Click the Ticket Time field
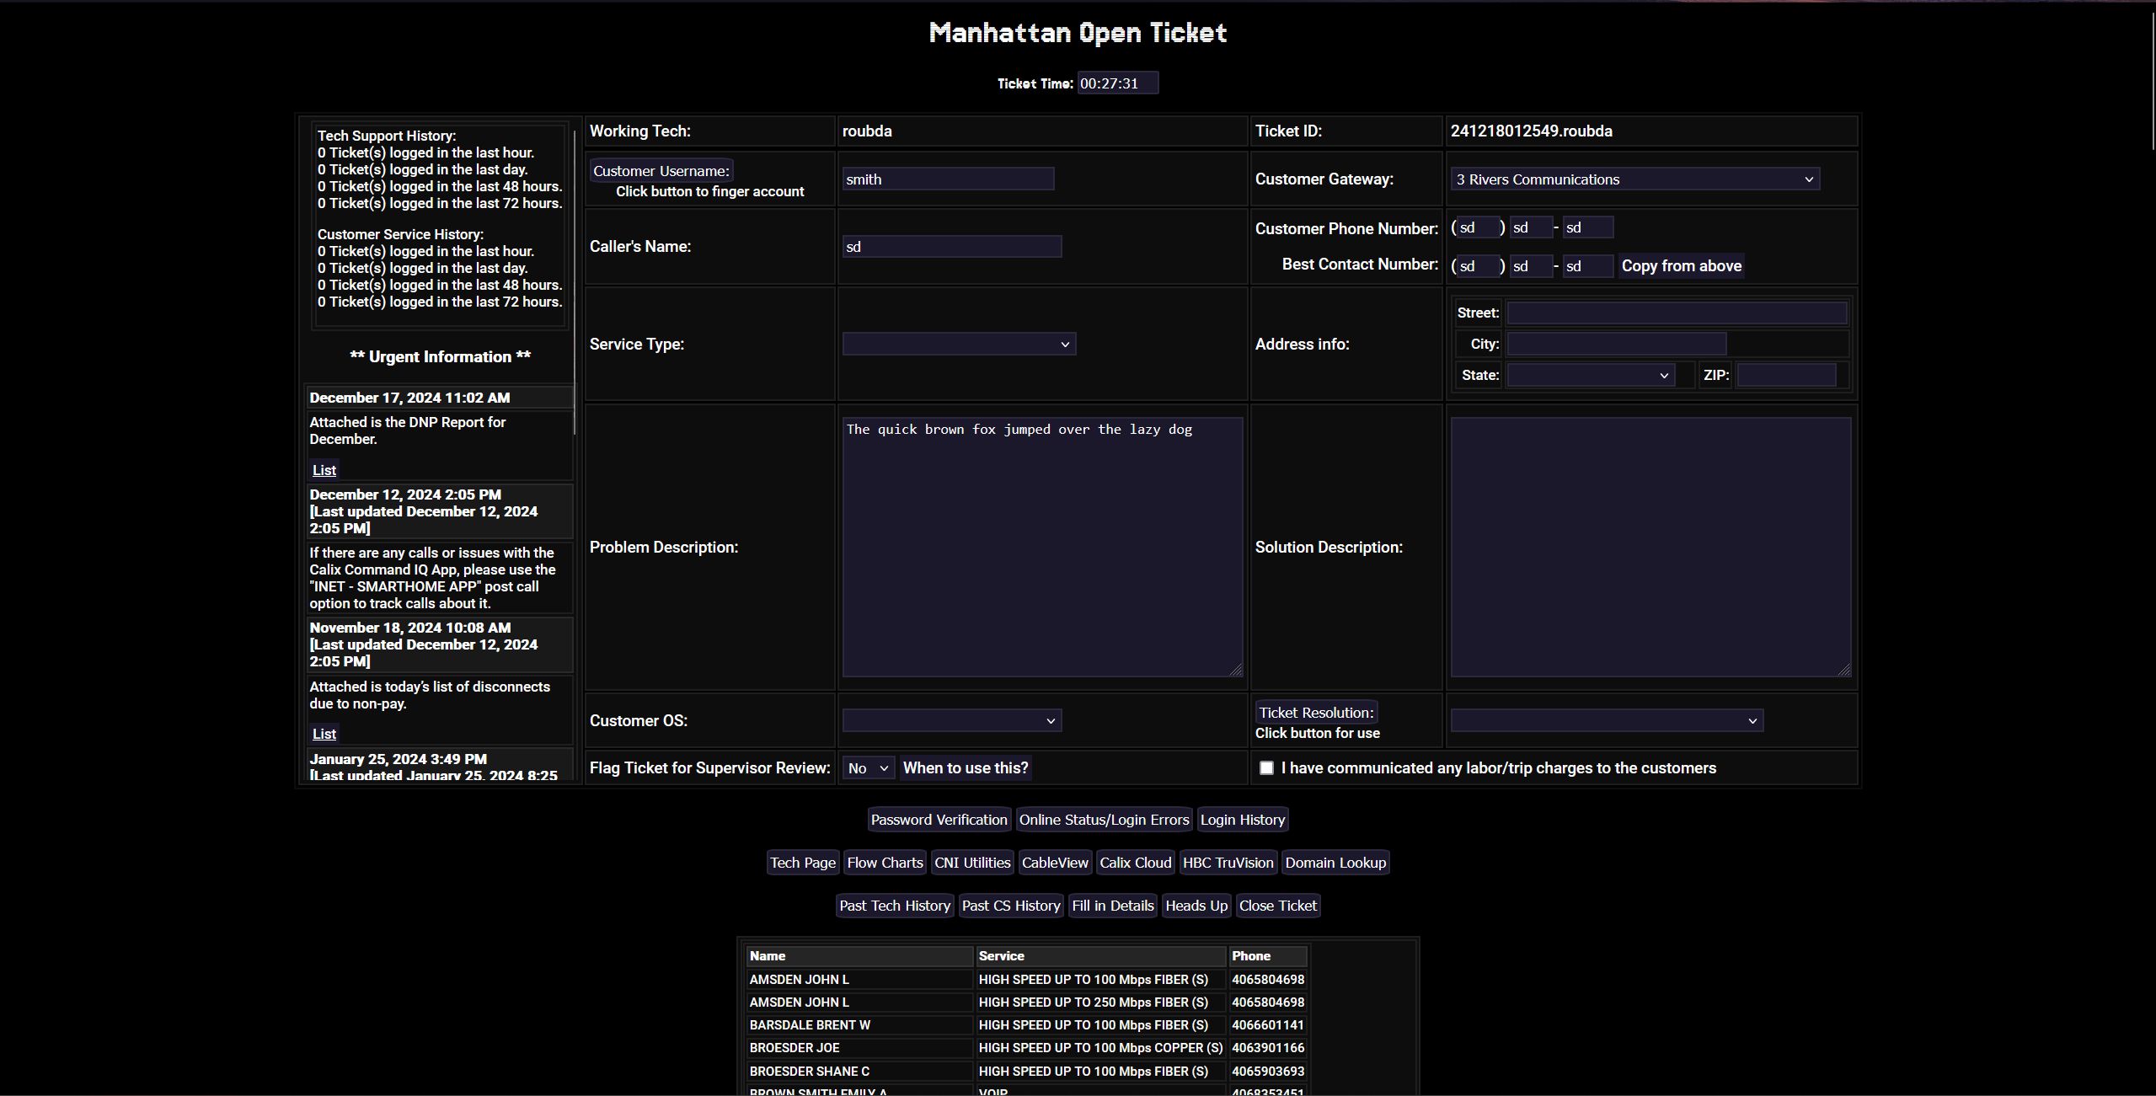Screen dimensions: 2156x1096 click(1117, 83)
